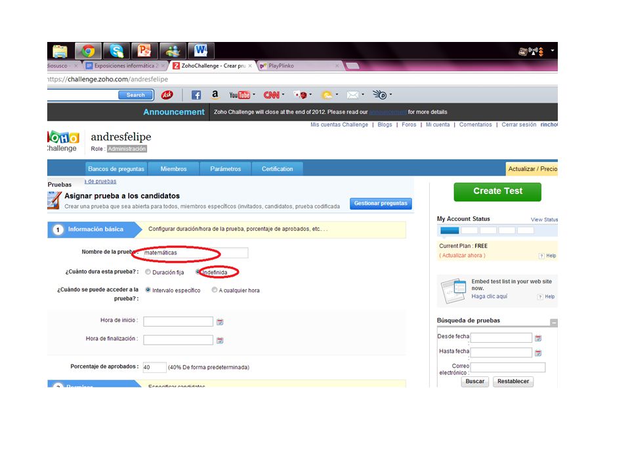Click the weather toolbar icon
Viewport: 630px width, 472px height.
click(327, 95)
